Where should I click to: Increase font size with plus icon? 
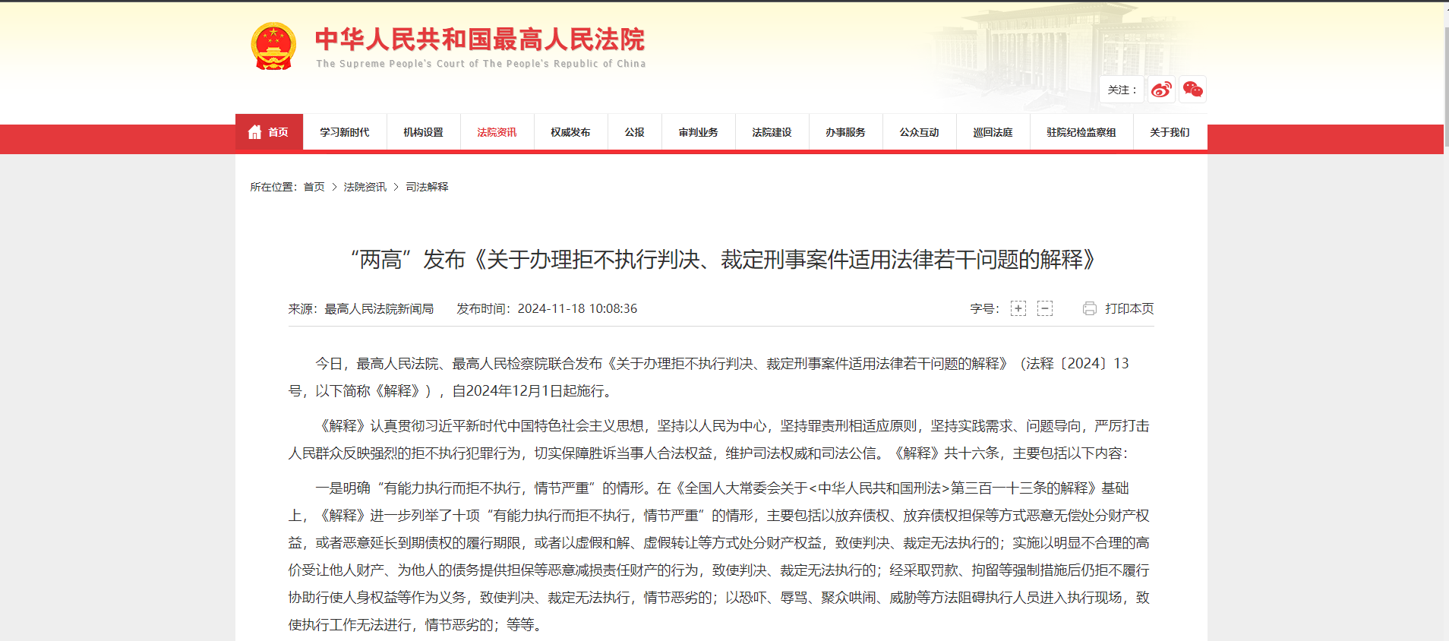pos(1018,308)
